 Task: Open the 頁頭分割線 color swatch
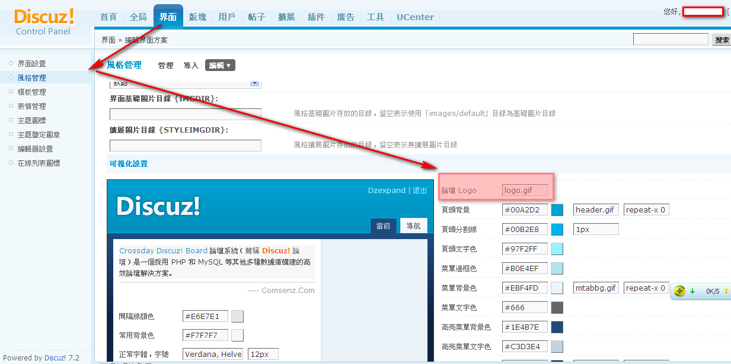557,229
